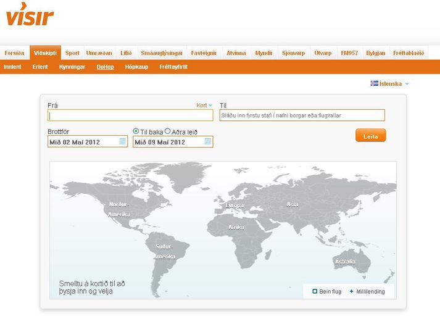This screenshot has height=316, width=440.
Task: Select Evrópa on the map
Action: [235, 206]
